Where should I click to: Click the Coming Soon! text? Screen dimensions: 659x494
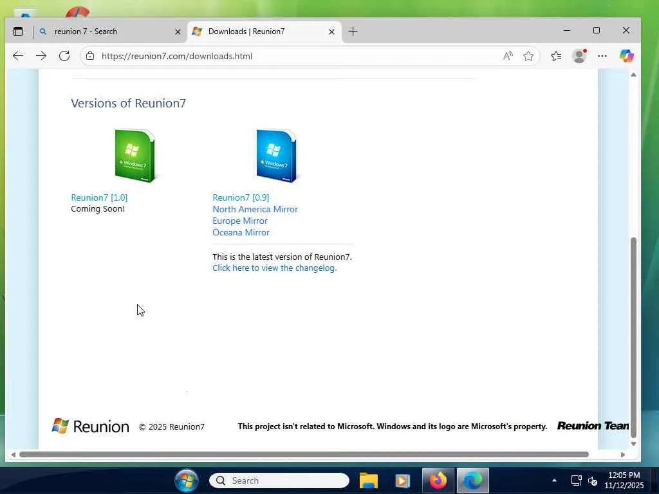point(98,209)
